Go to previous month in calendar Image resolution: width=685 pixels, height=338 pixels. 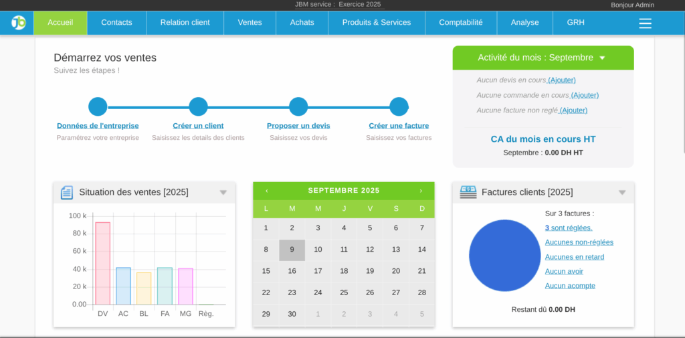pos(267,191)
